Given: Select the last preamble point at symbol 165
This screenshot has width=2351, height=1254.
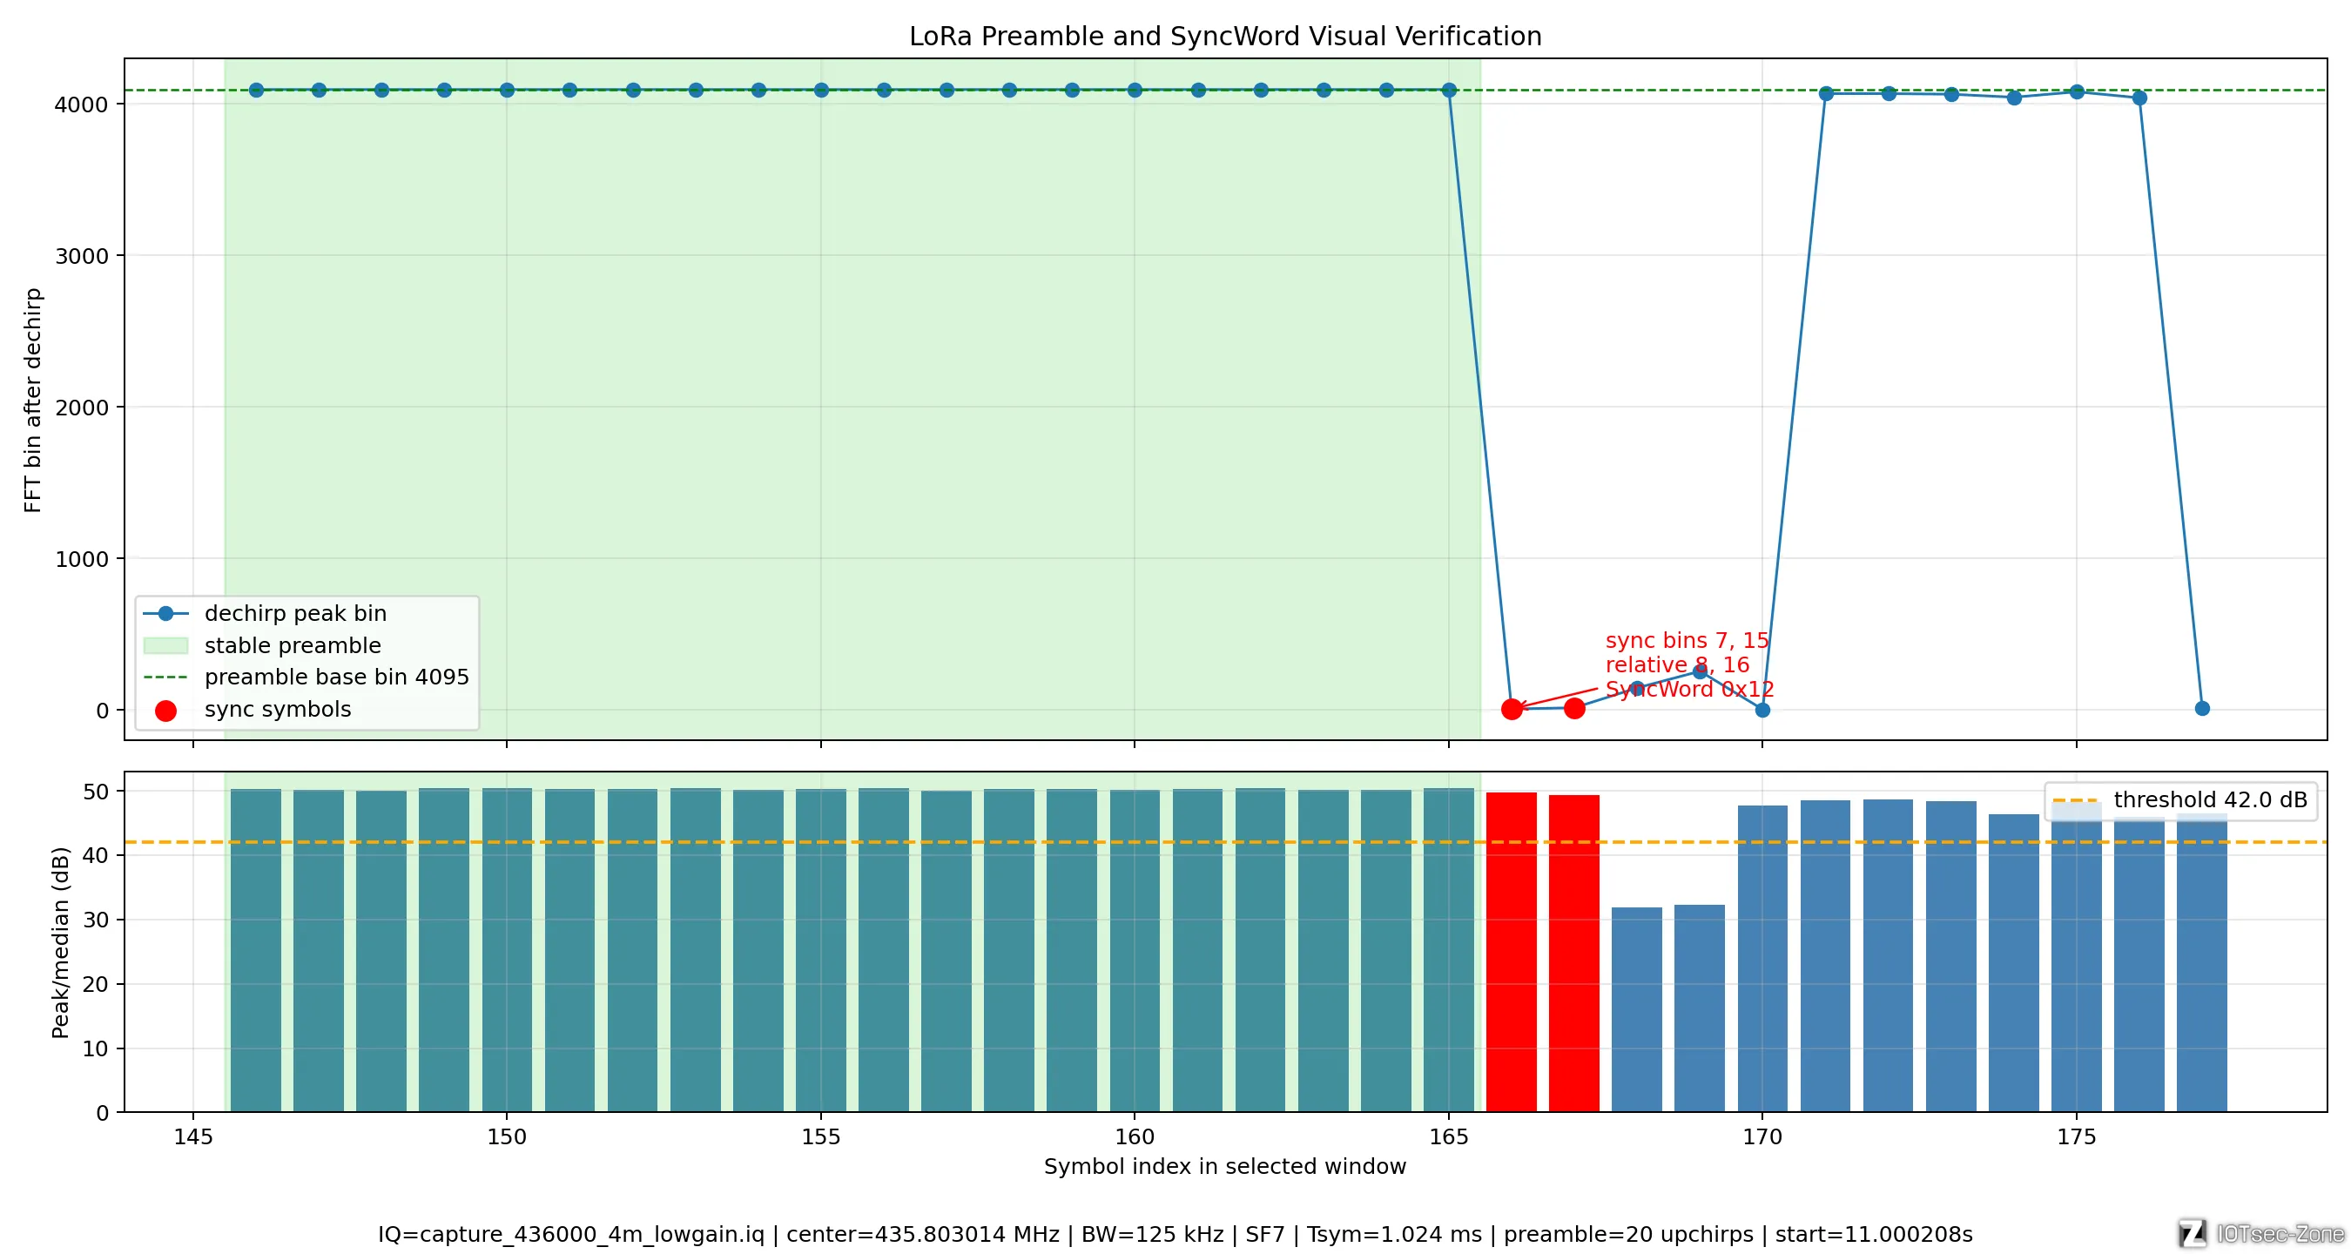Looking at the screenshot, I should 1448,91.
